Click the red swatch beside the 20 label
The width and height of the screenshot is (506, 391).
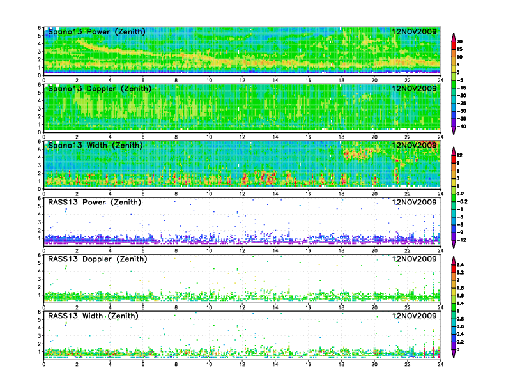click(454, 45)
